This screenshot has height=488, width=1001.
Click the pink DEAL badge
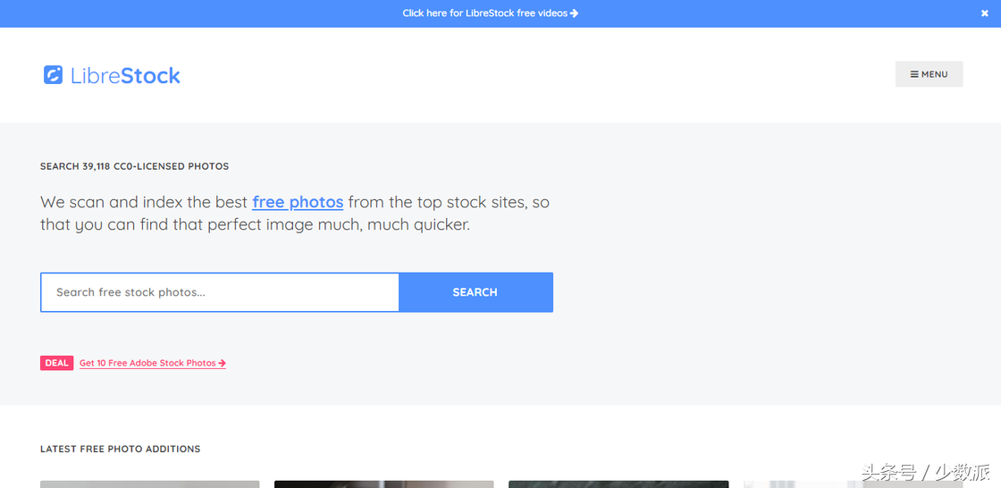point(57,363)
